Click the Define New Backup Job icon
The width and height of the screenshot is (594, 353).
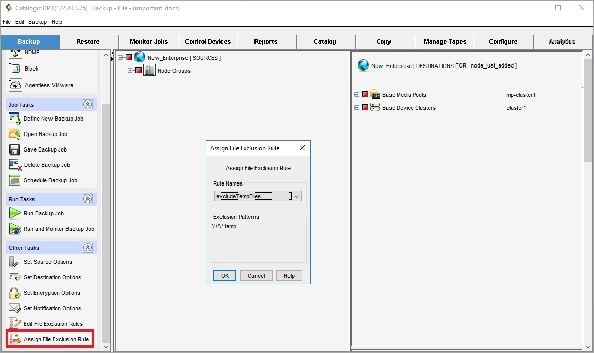pos(15,119)
